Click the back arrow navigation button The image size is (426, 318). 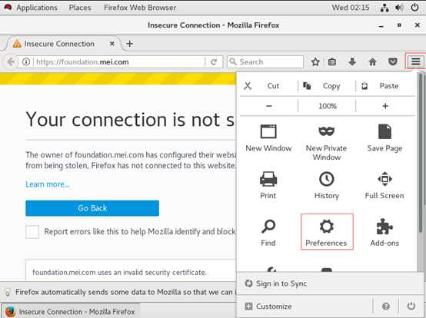click(10, 62)
